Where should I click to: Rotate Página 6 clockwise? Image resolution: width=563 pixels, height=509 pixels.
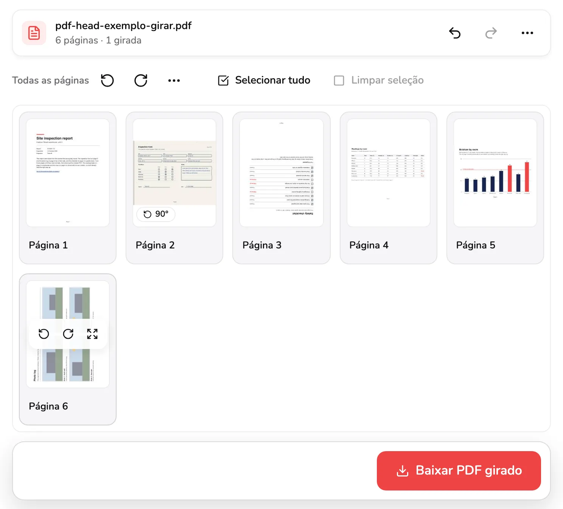(68, 334)
